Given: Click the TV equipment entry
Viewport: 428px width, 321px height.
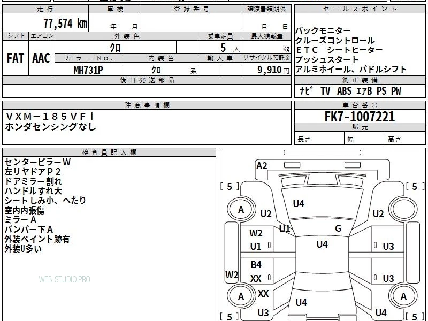Looking at the screenshot, I should click(x=325, y=90).
